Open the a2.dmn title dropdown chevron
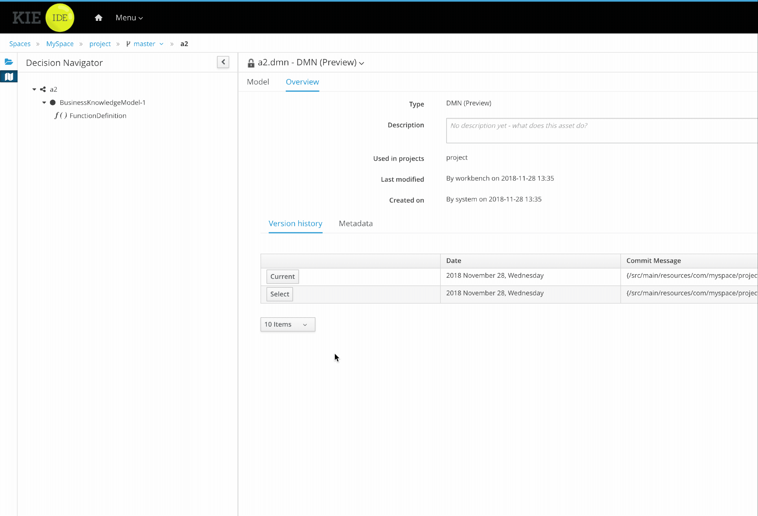Screen dimensions: 758x516 pyautogui.click(x=362, y=63)
